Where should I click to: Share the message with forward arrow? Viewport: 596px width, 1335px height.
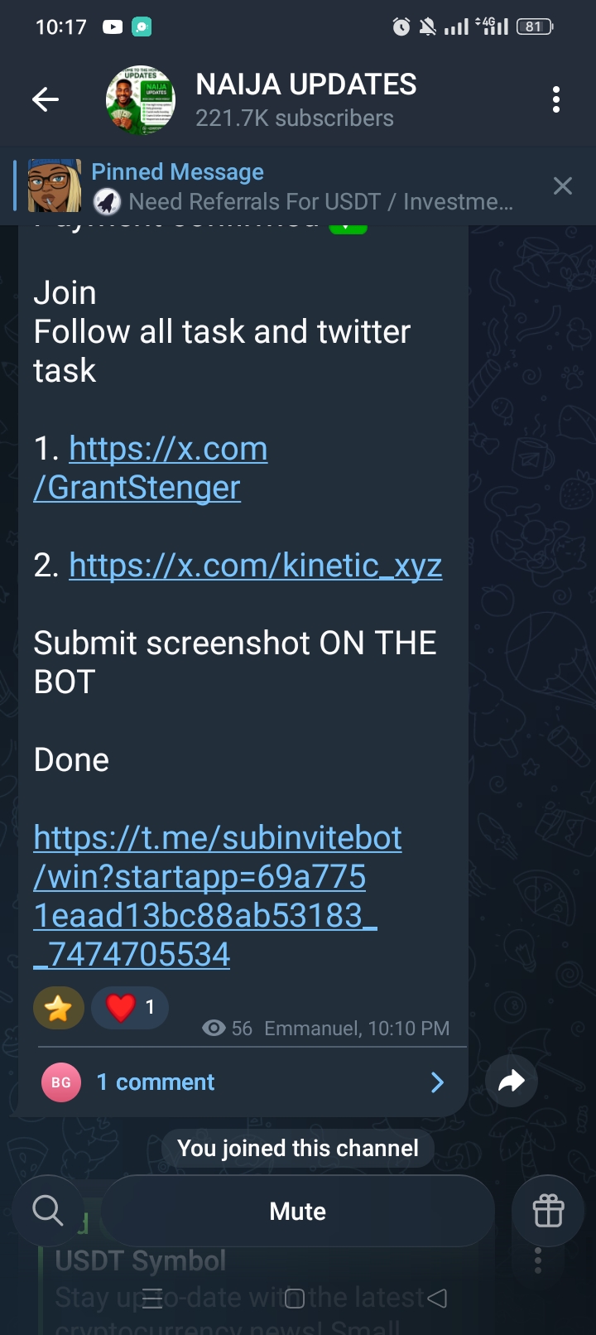[512, 1081]
